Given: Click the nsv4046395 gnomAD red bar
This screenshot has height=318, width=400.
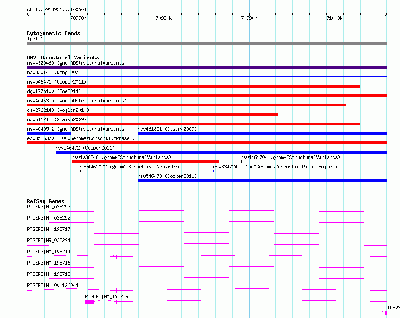Looking at the screenshot, I should (x=186, y=105).
